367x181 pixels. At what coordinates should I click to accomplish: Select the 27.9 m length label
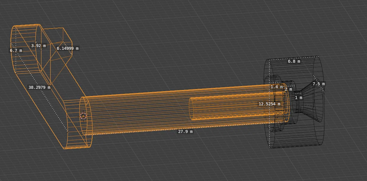coord(185,131)
